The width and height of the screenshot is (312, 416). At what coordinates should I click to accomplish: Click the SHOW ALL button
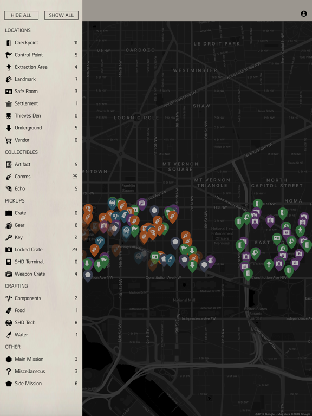61,15
